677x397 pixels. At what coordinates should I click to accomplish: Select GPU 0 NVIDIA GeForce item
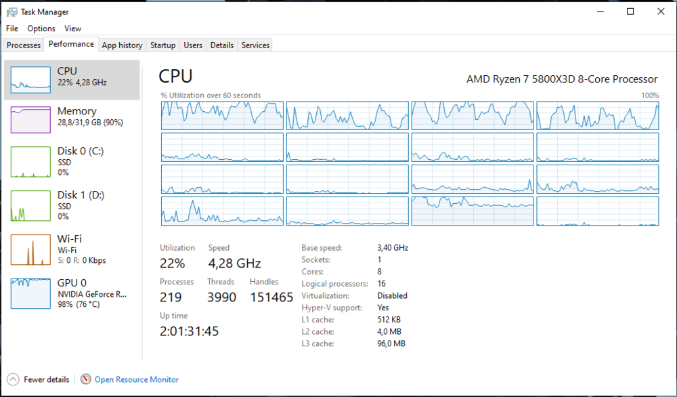(x=73, y=293)
